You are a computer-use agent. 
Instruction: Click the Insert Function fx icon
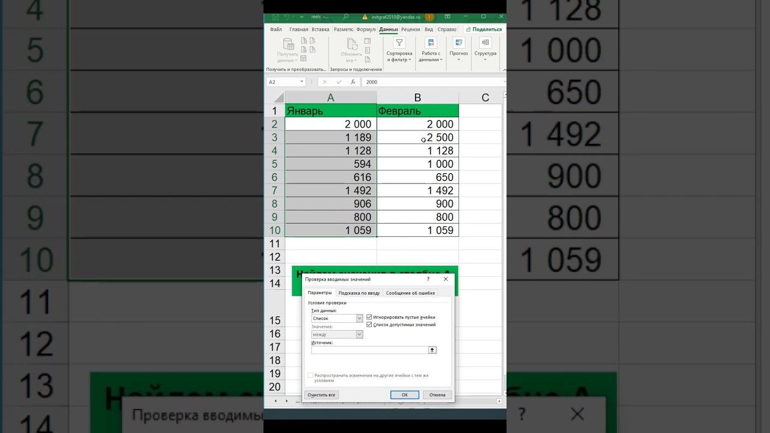point(353,82)
